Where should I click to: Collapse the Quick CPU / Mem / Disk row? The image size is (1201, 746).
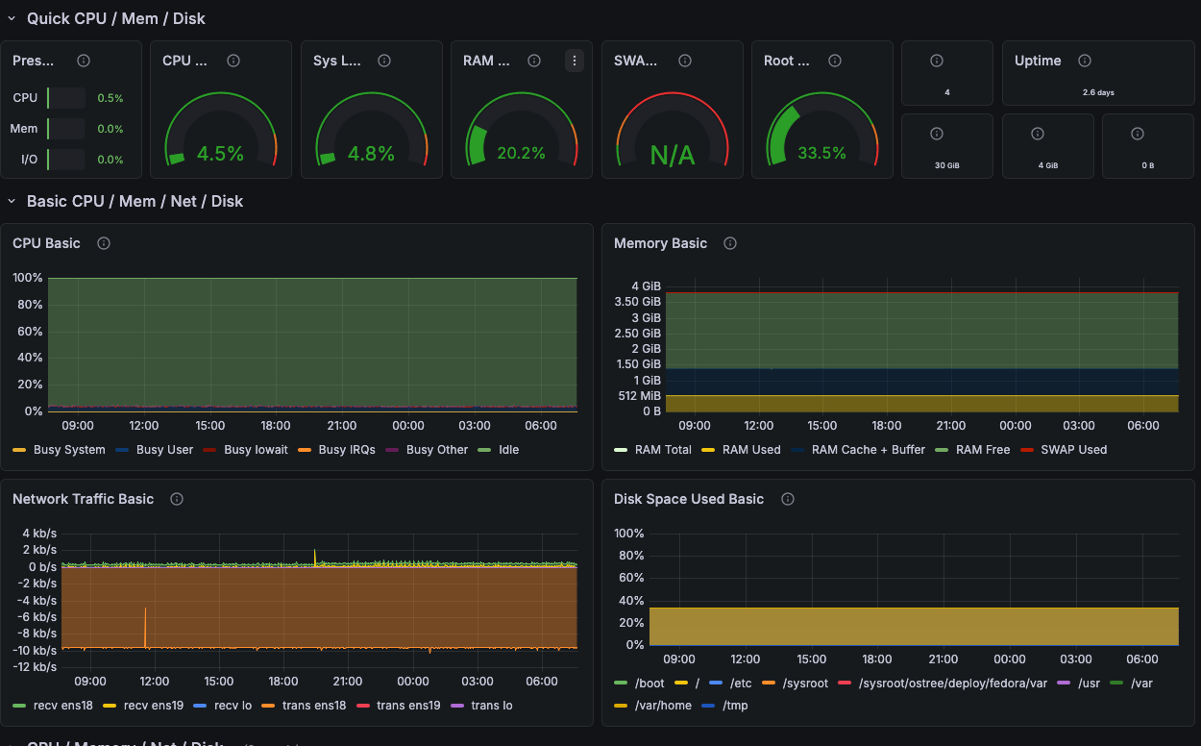point(12,18)
